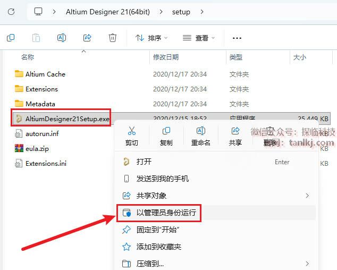
Task: Choose Add to favorites (添加到收藏夹)
Action: point(216,247)
